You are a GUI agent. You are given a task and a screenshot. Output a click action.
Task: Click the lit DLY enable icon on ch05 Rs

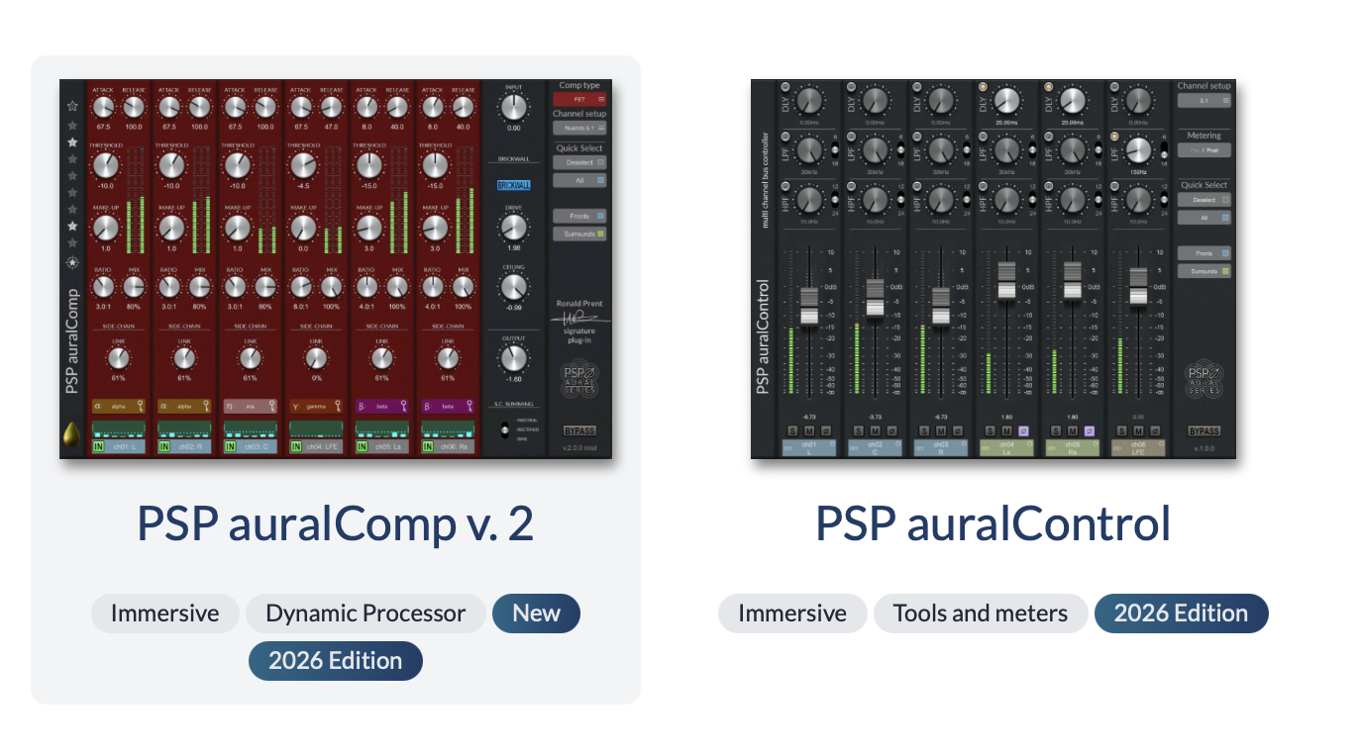pyautogui.click(x=1049, y=87)
